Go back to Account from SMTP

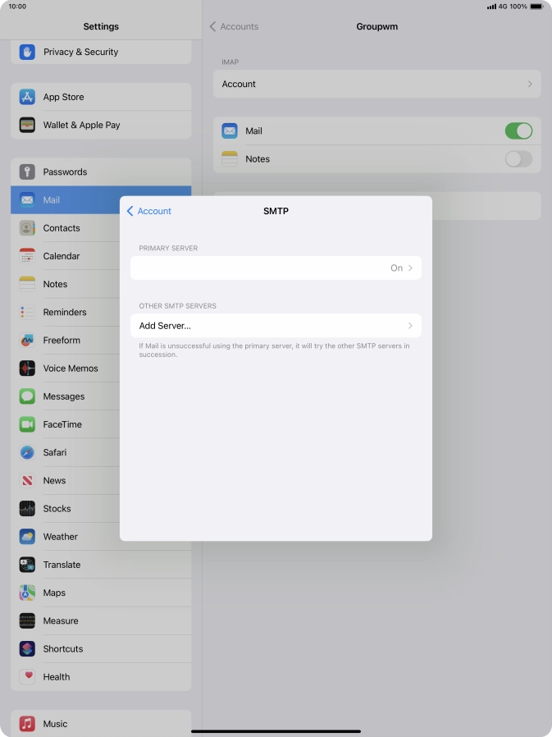[x=149, y=211]
